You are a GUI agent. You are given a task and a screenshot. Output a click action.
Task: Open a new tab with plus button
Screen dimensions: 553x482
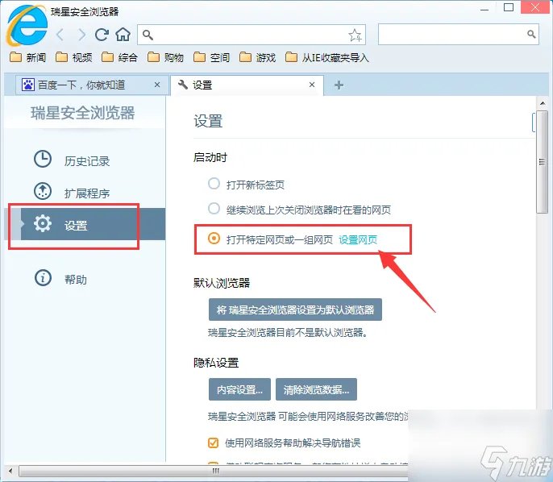(x=339, y=85)
